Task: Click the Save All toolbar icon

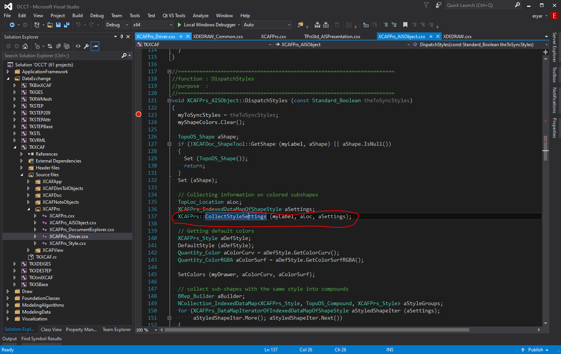Action: coord(67,25)
